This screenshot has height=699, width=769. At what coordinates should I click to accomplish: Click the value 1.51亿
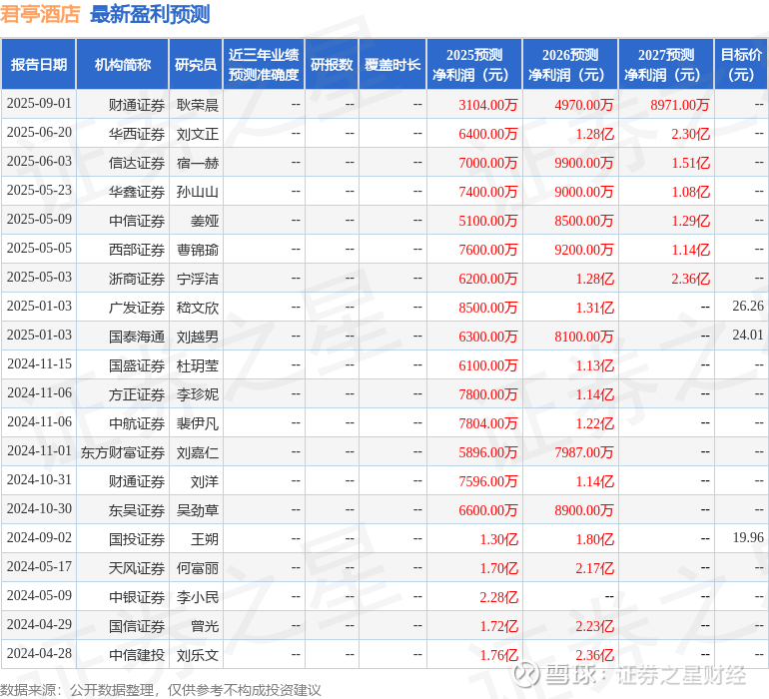click(690, 163)
